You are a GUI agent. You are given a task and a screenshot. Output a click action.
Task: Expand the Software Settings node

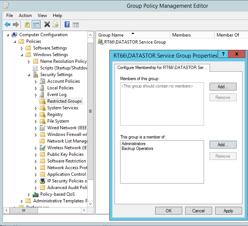22,48
